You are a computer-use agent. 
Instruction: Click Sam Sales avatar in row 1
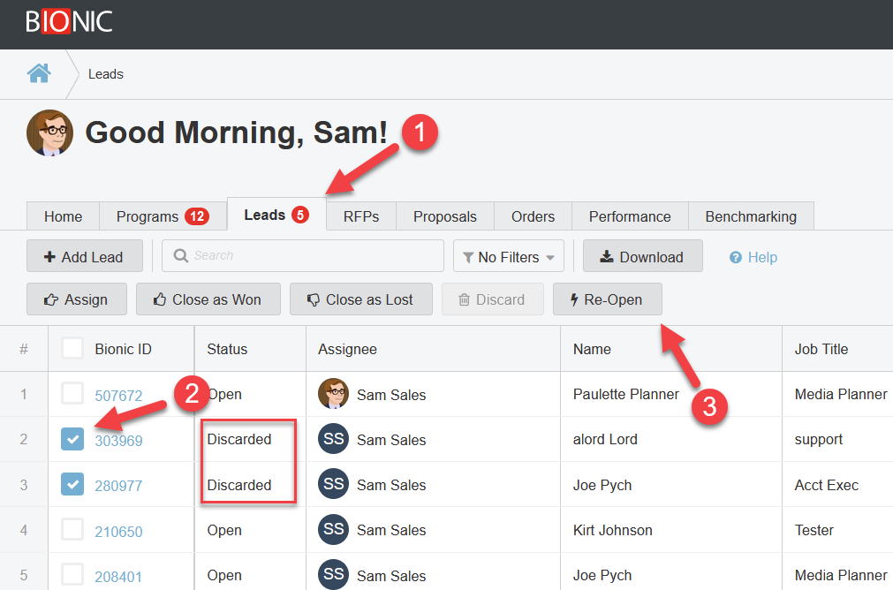coord(333,395)
